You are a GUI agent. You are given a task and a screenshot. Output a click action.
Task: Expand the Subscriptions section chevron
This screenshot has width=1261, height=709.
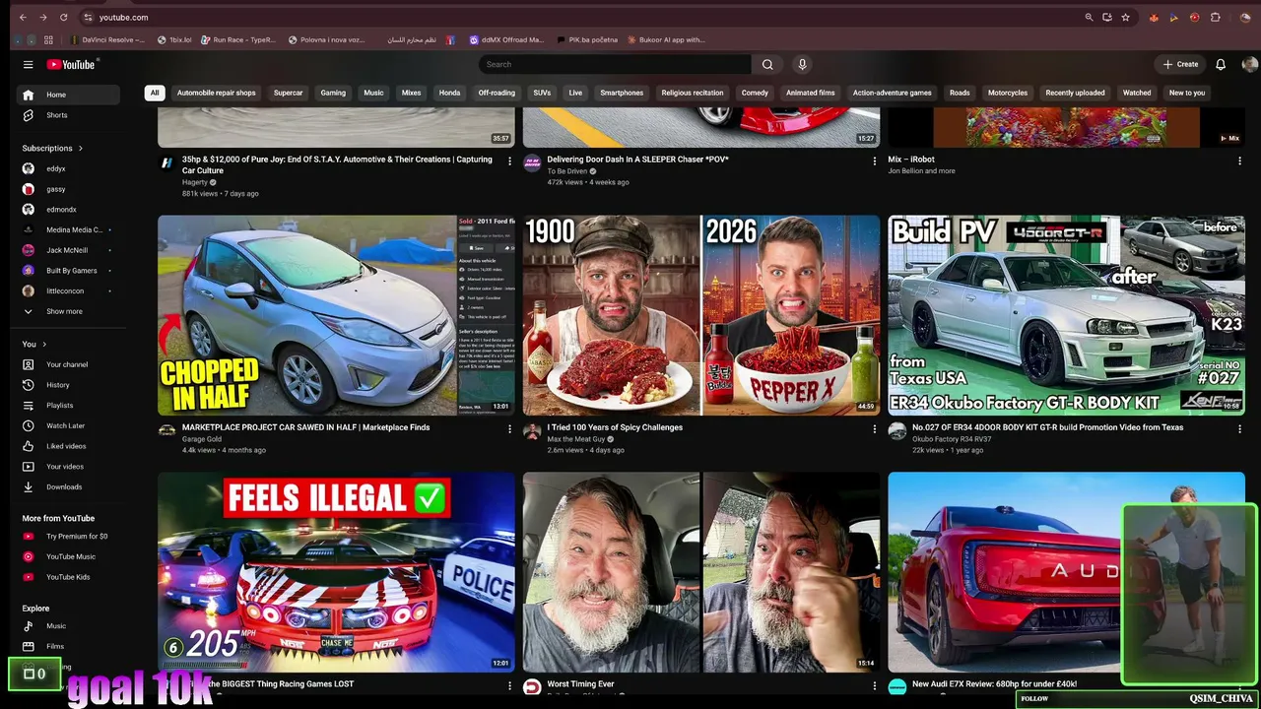[80, 149]
